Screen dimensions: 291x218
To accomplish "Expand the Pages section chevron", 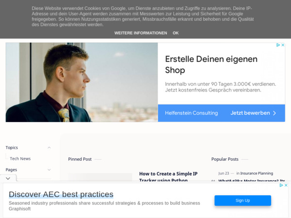I will tap(49, 170).
